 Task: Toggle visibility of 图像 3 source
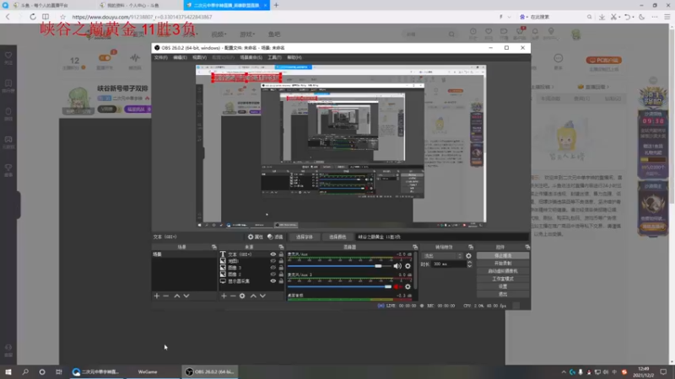pos(273,267)
